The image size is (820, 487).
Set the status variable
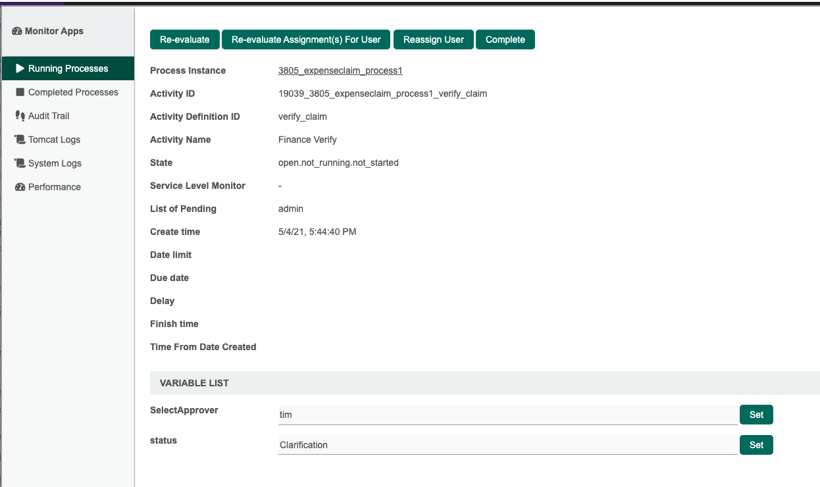click(756, 445)
